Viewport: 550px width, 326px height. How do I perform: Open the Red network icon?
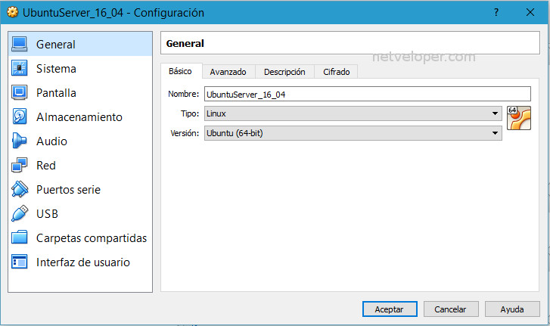tap(20, 165)
